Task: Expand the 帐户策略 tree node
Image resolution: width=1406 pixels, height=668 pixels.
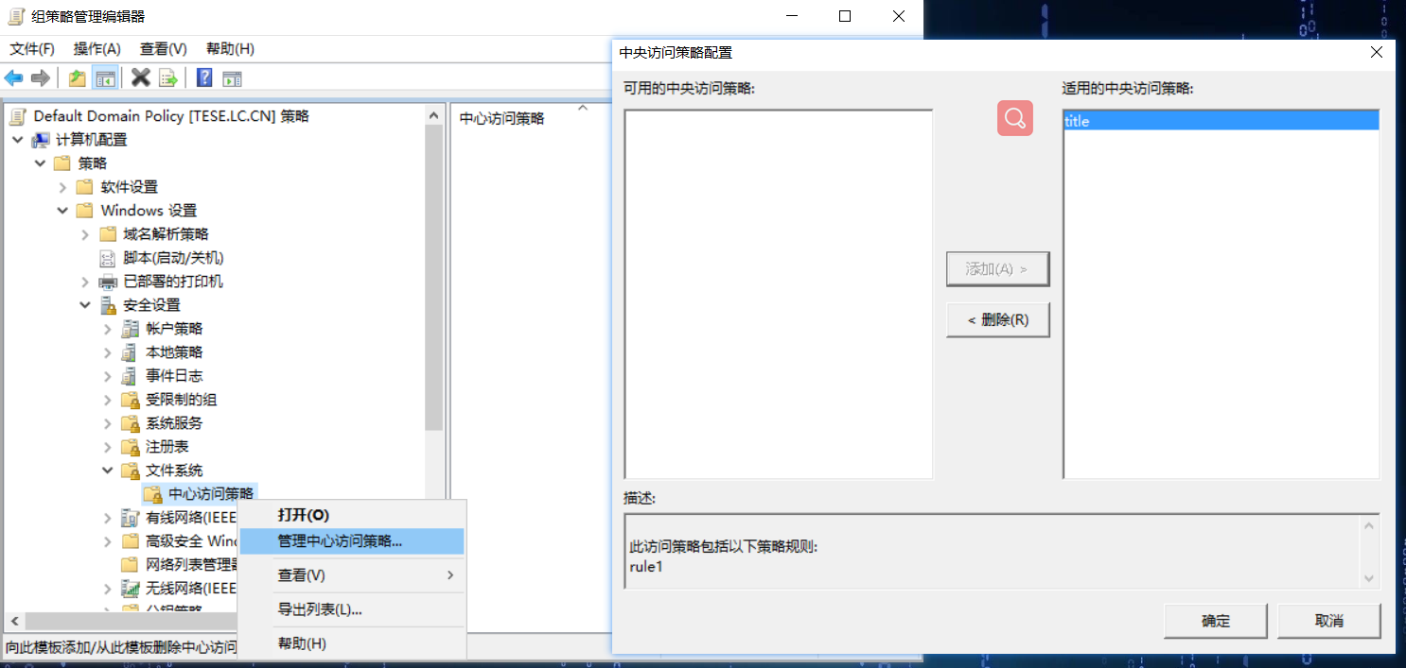Action: (x=108, y=329)
